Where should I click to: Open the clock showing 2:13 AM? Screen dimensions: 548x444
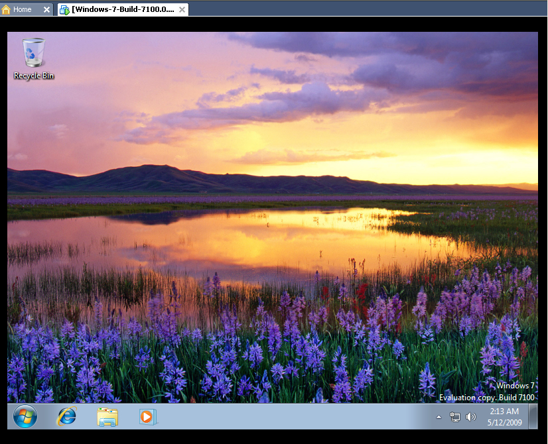coord(504,417)
